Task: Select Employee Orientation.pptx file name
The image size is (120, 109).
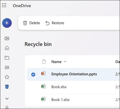Action: (74, 74)
